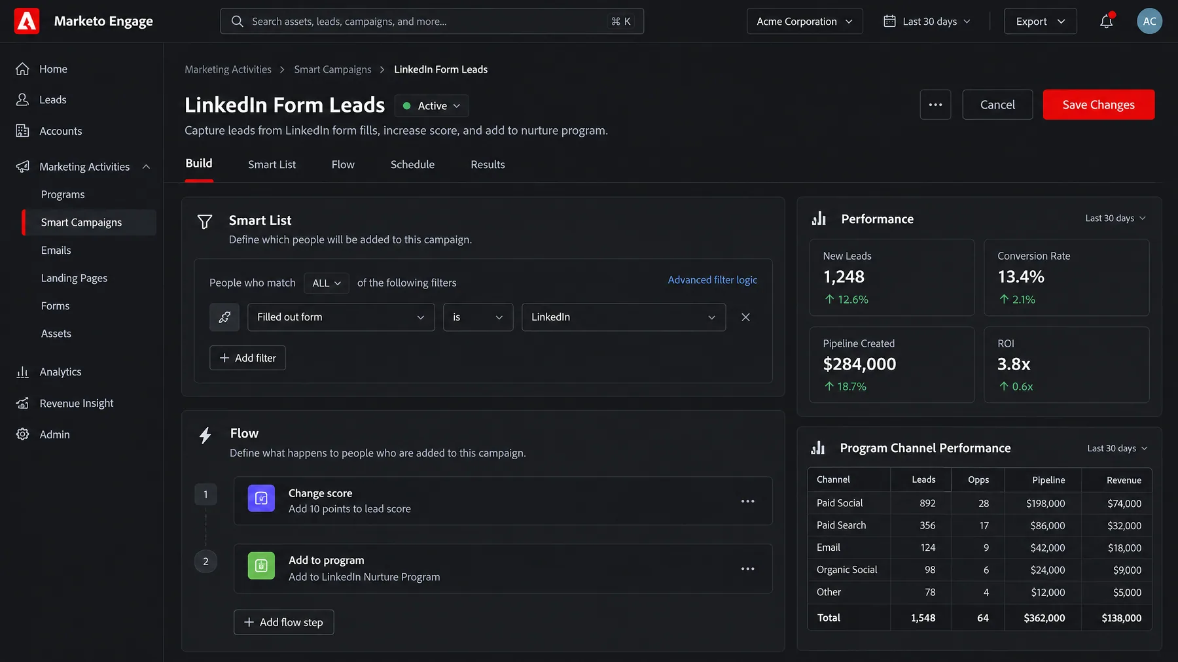
Task: Click Add filter button
Action: 247,358
